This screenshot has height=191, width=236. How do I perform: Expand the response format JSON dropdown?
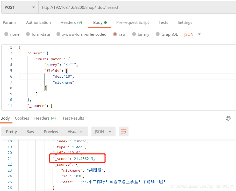click(103, 131)
